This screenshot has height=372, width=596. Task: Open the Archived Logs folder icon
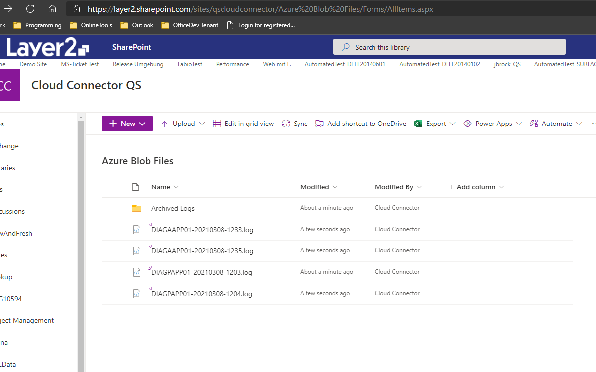[137, 208]
